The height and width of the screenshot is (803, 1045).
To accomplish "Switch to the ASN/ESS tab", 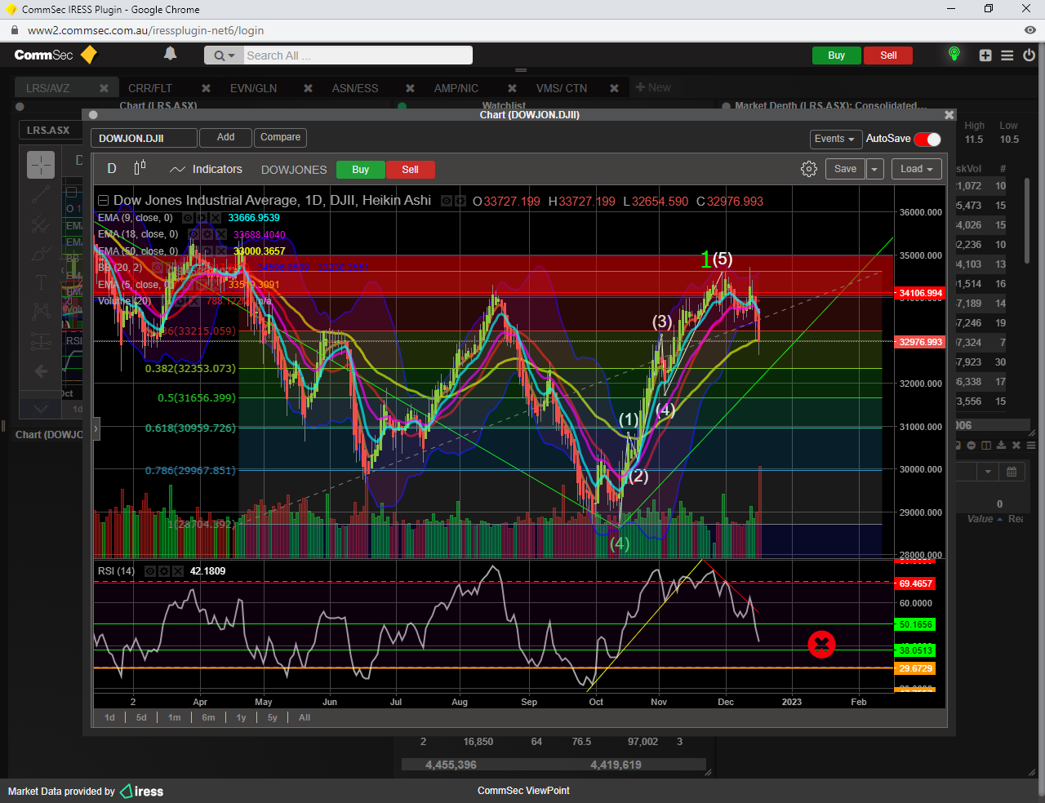I will [355, 88].
